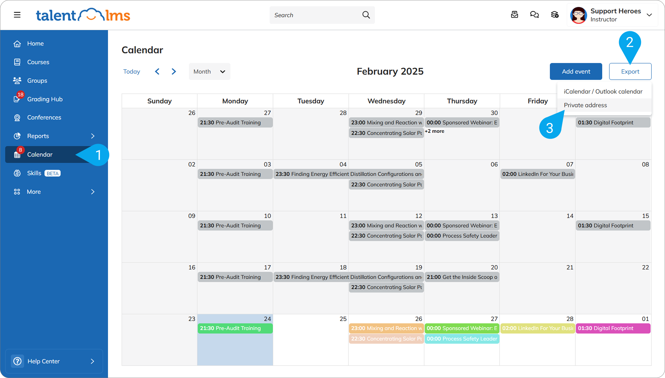Click the Groups people icon

(17, 81)
